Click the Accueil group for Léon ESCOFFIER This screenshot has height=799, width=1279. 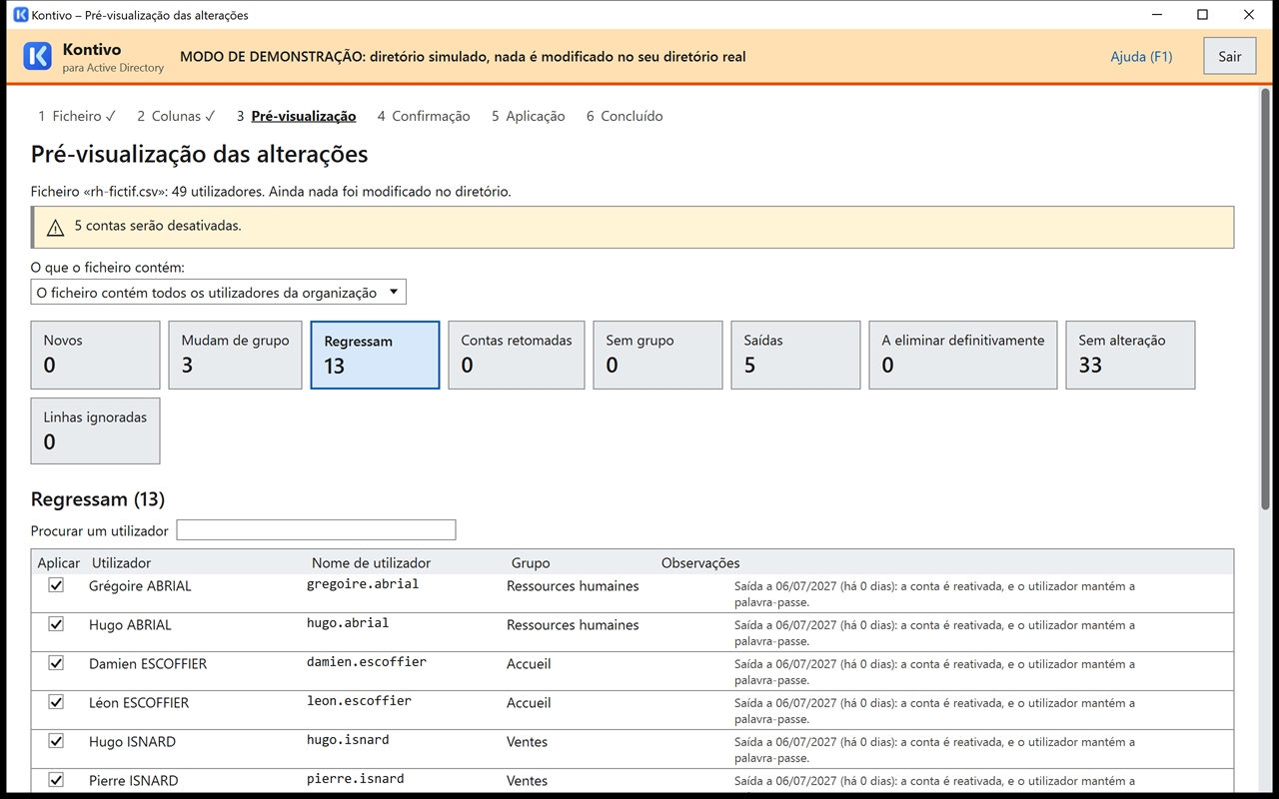coord(529,703)
